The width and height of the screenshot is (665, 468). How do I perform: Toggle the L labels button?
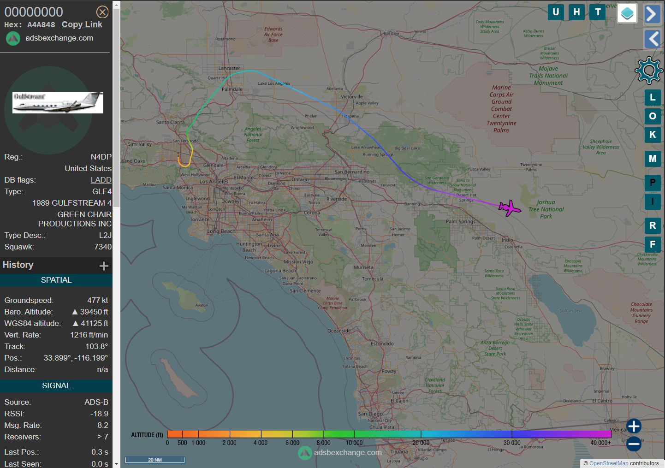653,97
